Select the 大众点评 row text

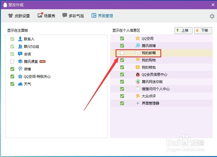tap(149, 96)
